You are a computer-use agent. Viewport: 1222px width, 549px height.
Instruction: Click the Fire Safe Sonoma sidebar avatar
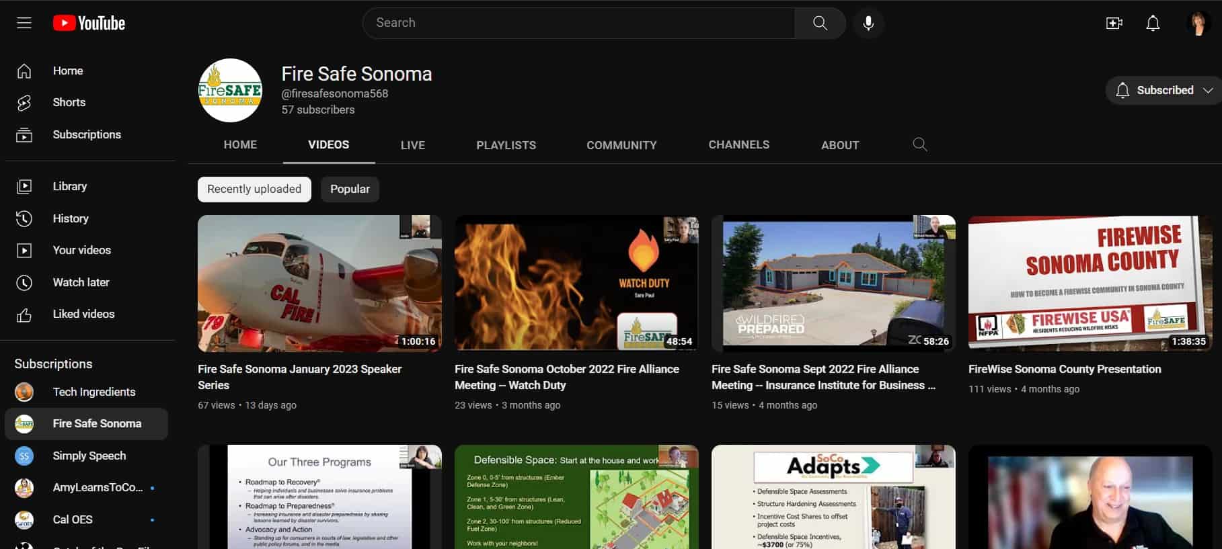pos(24,423)
